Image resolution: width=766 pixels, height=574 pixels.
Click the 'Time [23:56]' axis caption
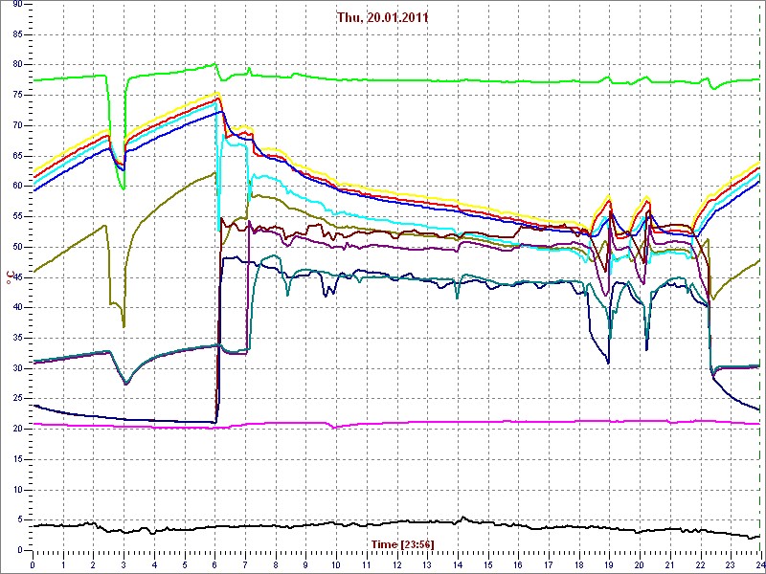point(402,543)
